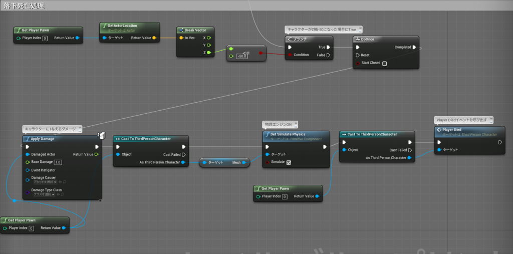Click Break Vector X output pin
Viewport: 513px width, 254px height.
(209, 38)
